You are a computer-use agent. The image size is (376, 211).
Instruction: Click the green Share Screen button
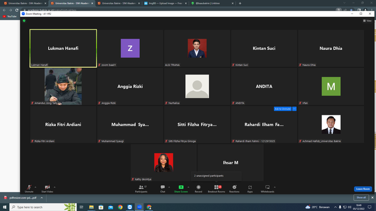[181, 189]
